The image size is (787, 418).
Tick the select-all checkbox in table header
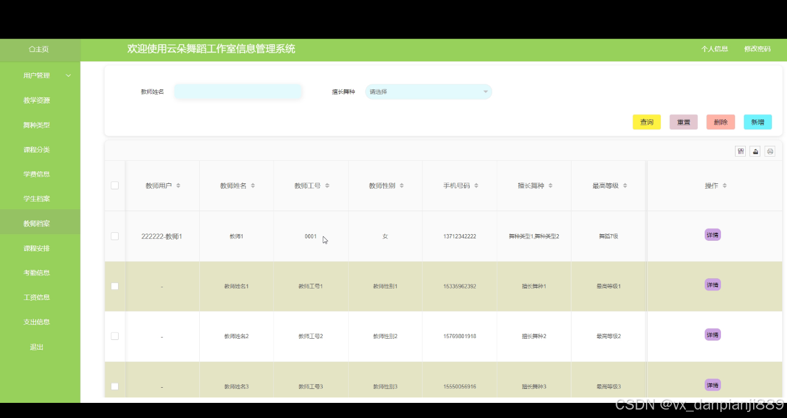114,186
